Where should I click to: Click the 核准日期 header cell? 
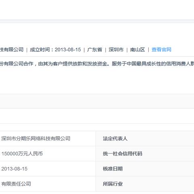(x=145, y=169)
